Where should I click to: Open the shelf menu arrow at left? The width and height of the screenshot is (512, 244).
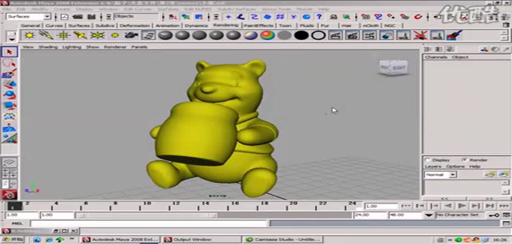(x=12, y=39)
